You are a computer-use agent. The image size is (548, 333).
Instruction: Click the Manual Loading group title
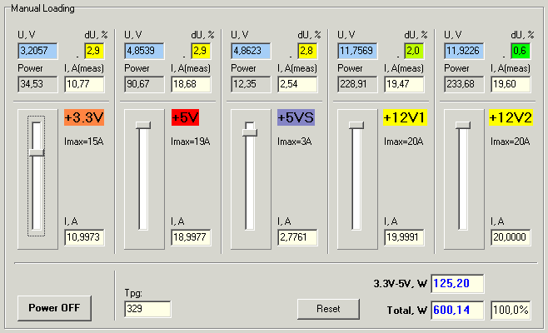(42, 8)
